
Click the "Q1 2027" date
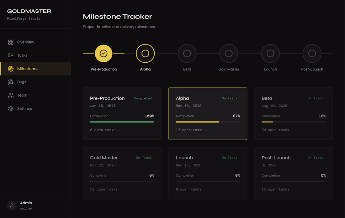coord(269,165)
